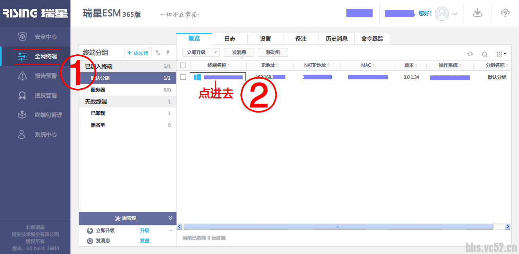Viewport: 519px width, 254px height.
Task: Click the Windows icon in the terminal row
Action: (x=197, y=77)
